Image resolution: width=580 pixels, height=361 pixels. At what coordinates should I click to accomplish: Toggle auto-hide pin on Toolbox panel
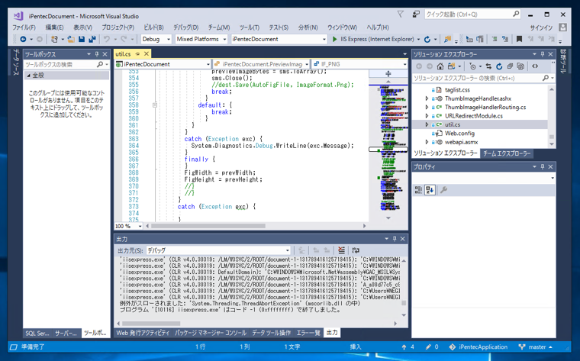[x=97, y=54]
